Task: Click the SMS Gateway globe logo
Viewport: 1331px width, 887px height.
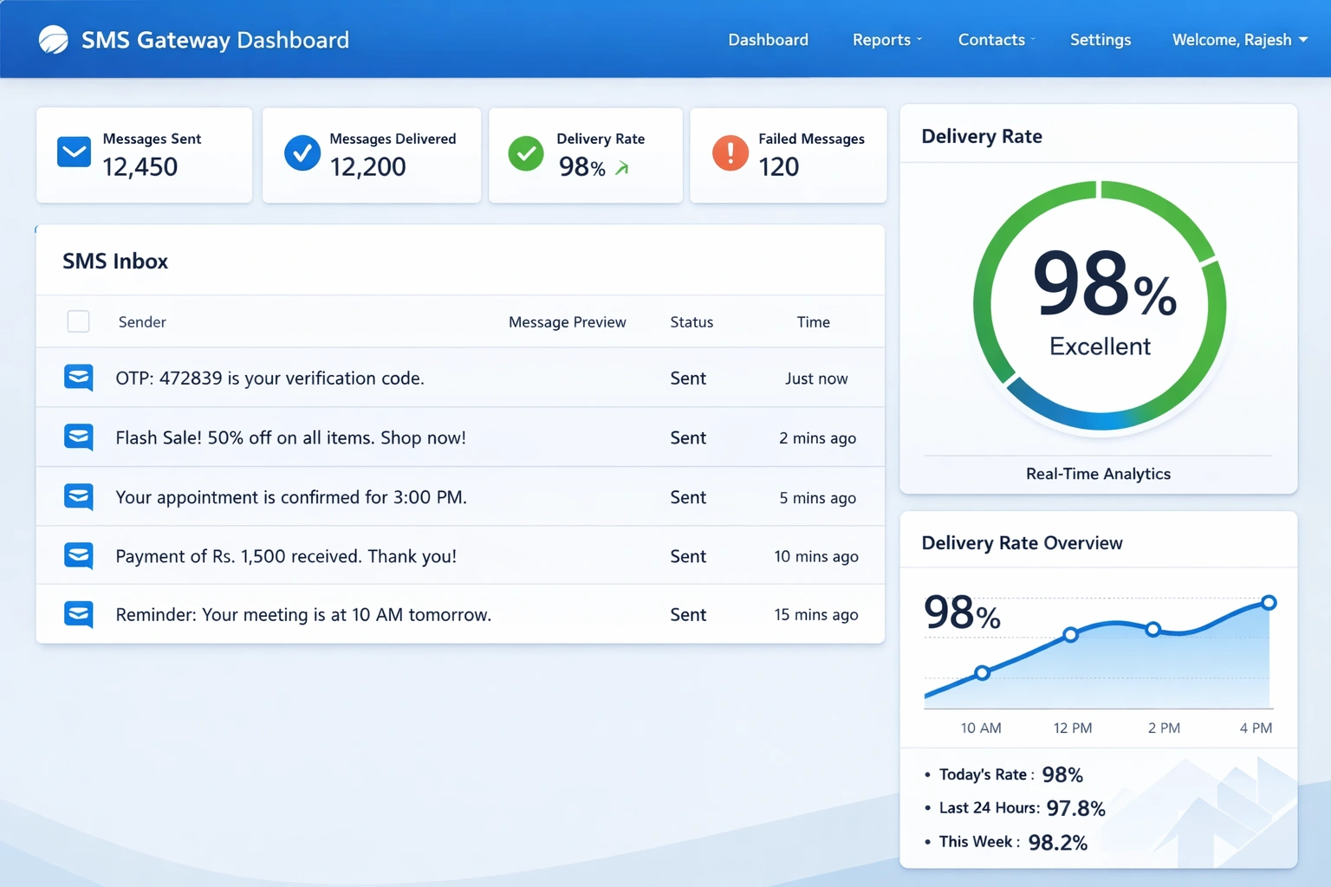Action: click(x=51, y=39)
